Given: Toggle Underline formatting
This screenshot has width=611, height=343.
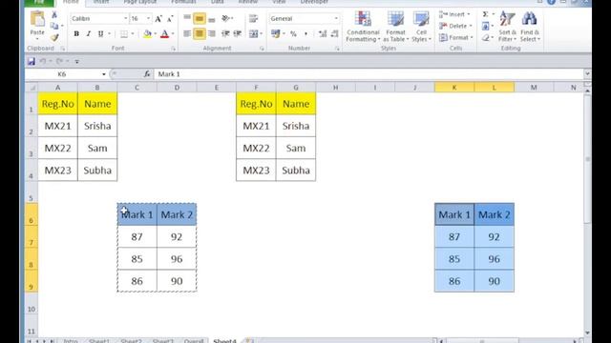Looking at the screenshot, I should click(100, 34).
